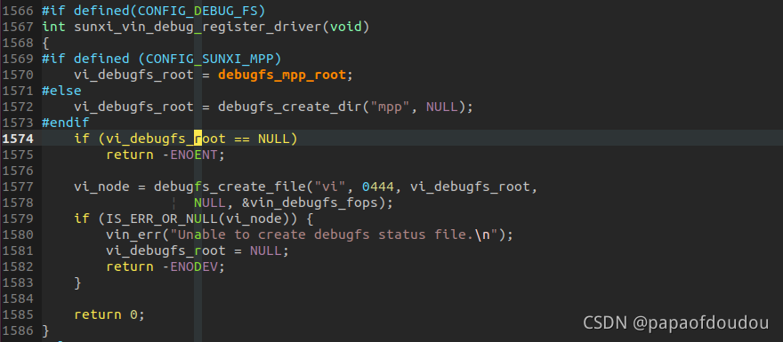Click the #endif directive
The image size is (783, 342).
(x=66, y=123)
